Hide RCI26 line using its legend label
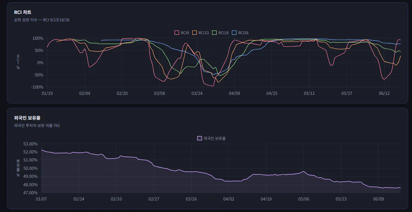Screen dimensions: 412x212 click(243, 33)
